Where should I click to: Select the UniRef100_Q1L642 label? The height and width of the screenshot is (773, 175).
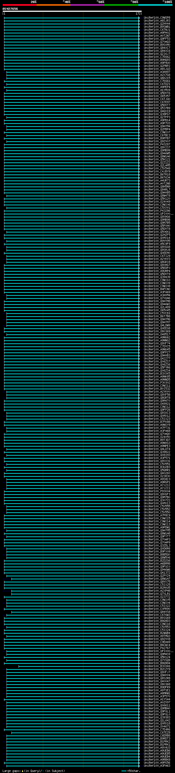point(157,720)
